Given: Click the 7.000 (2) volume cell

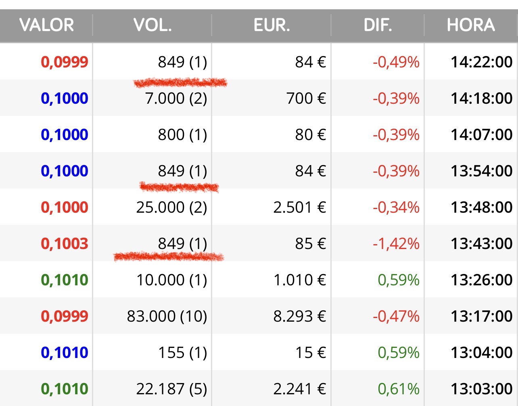Looking at the screenshot, I should tap(176, 98).
